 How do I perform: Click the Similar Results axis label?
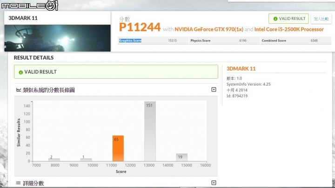[x=19, y=133]
